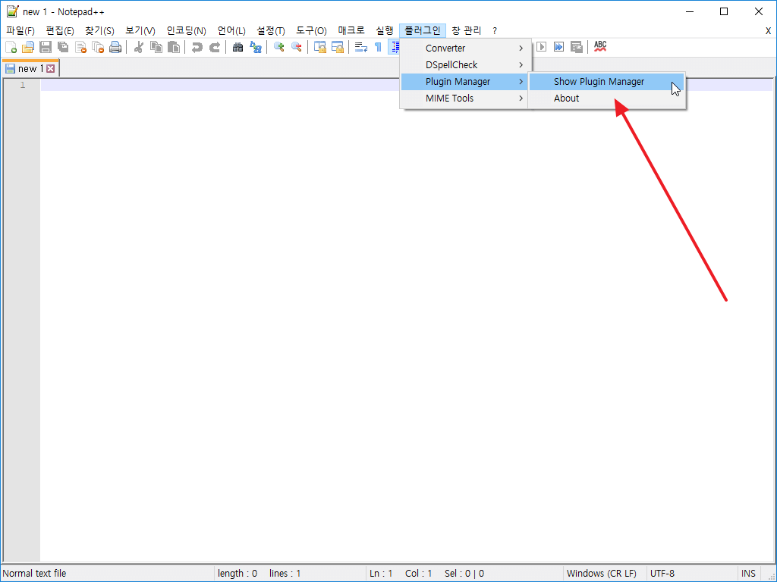Open the 편집(E) menu

pyautogui.click(x=59, y=30)
